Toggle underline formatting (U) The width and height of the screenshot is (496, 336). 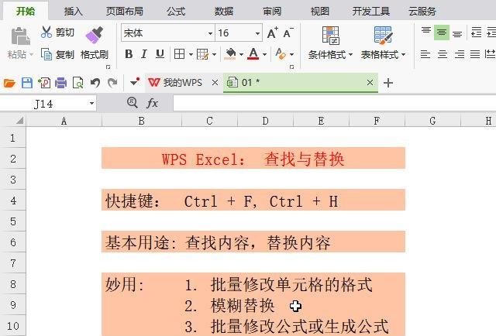pos(160,54)
